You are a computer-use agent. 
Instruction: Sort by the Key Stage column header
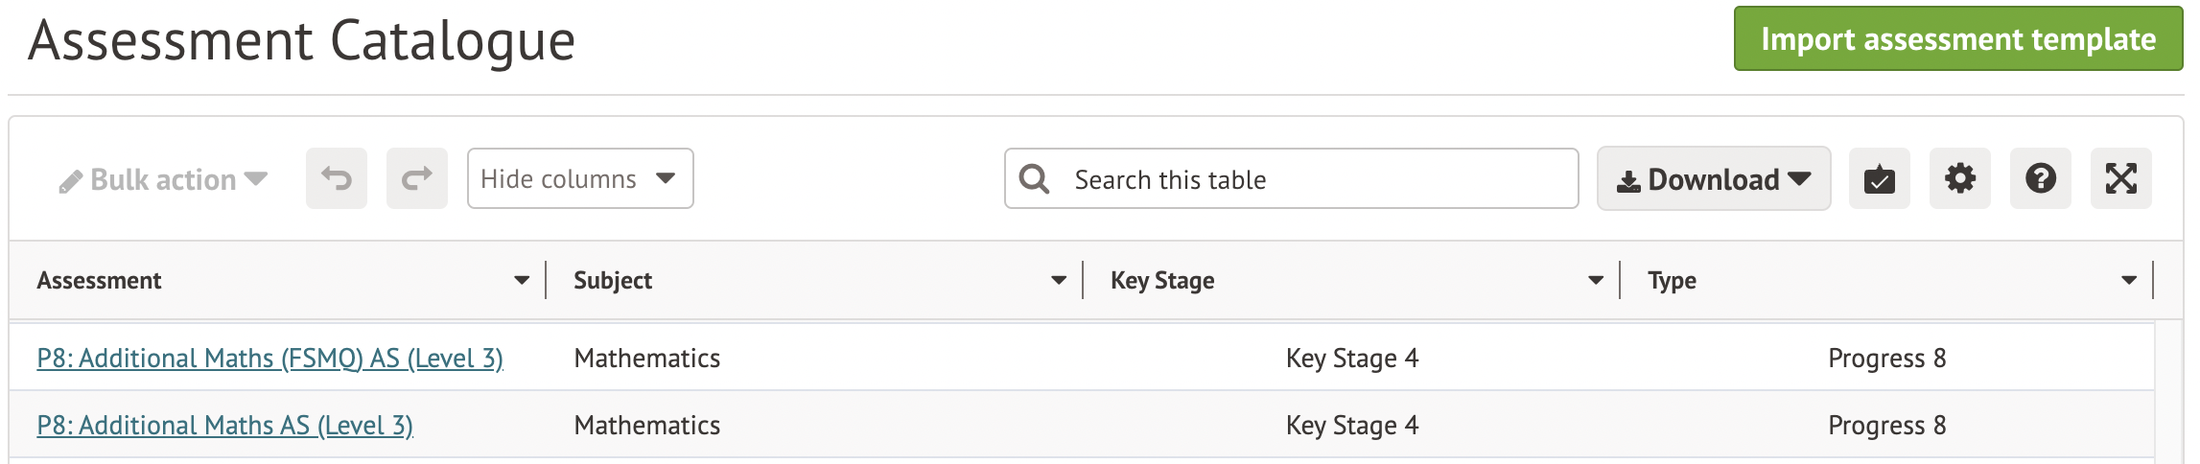(x=1162, y=281)
